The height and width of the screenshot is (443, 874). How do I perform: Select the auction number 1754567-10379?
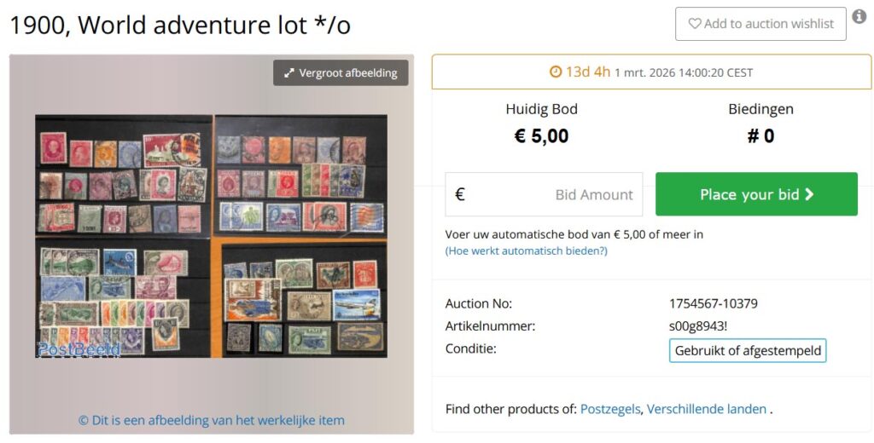(714, 303)
